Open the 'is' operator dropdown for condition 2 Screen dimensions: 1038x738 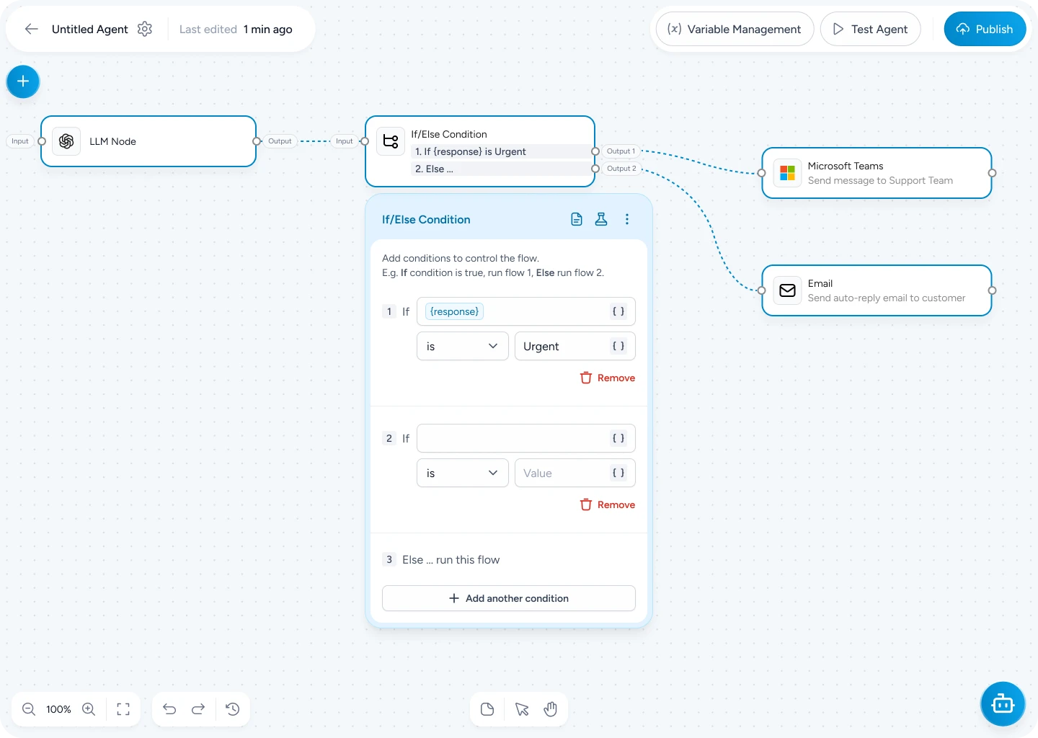click(x=463, y=473)
